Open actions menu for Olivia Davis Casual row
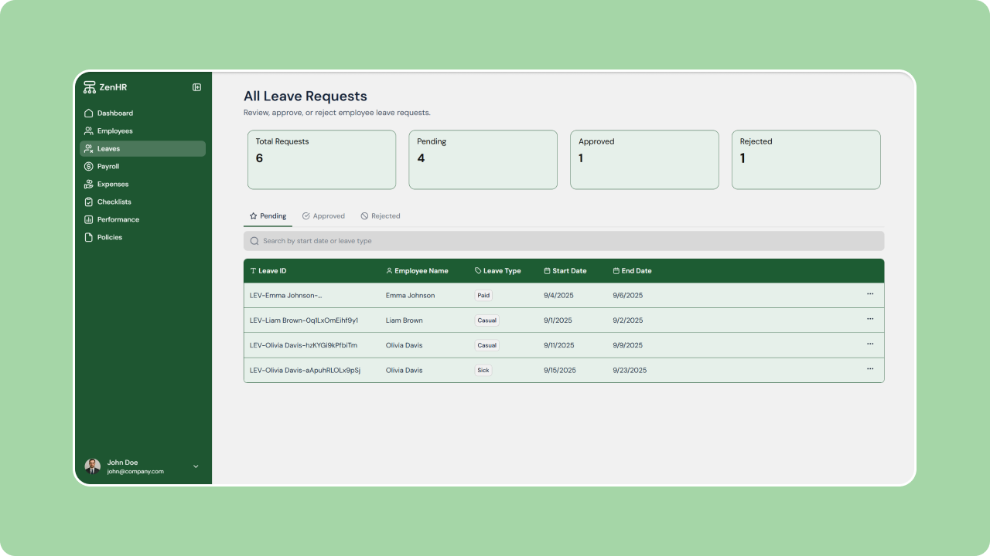 870,344
